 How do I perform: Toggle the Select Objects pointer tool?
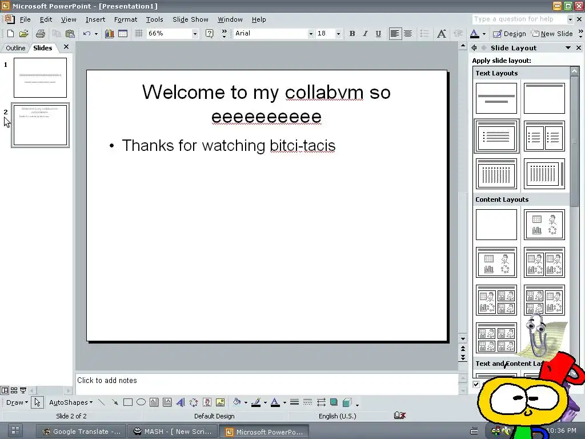coord(37,402)
